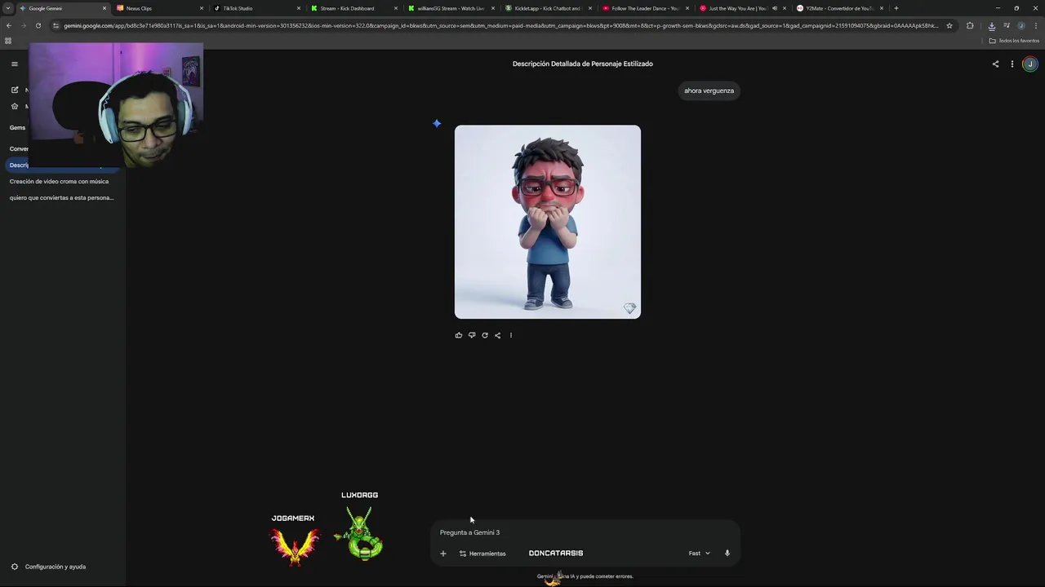
Task: Open the Fast model selector
Action: pyautogui.click(x=699, y=554)
